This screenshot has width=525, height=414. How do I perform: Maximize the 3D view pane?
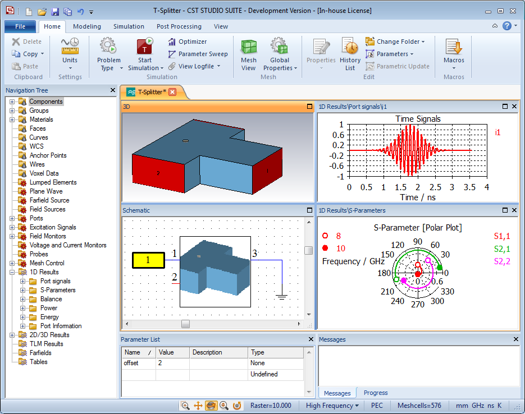click(310, 107)
